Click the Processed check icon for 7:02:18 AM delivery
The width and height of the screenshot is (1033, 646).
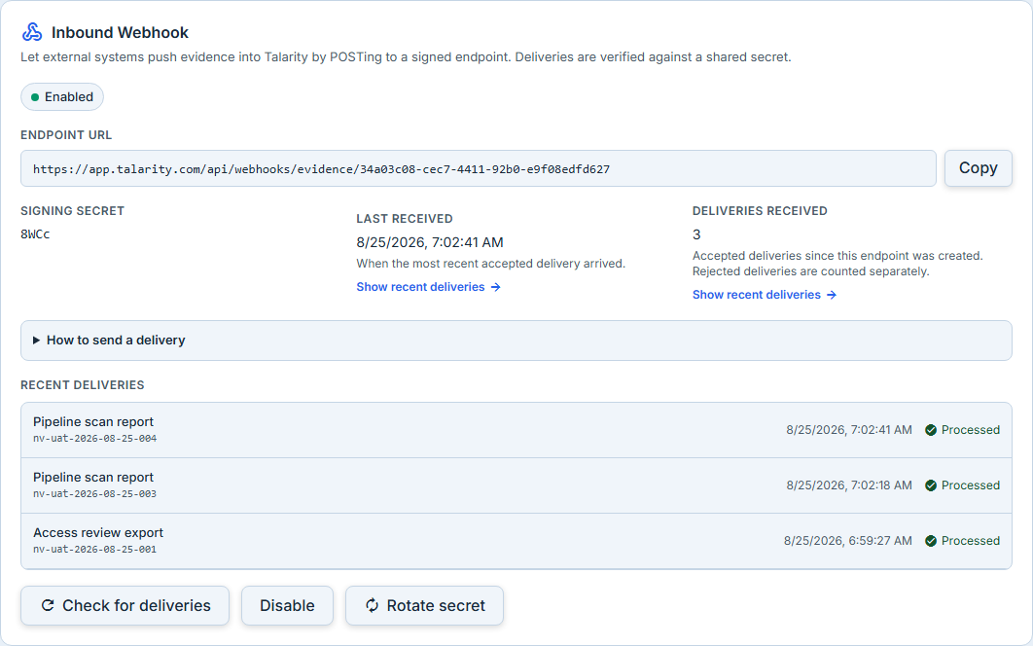(931, 485)
